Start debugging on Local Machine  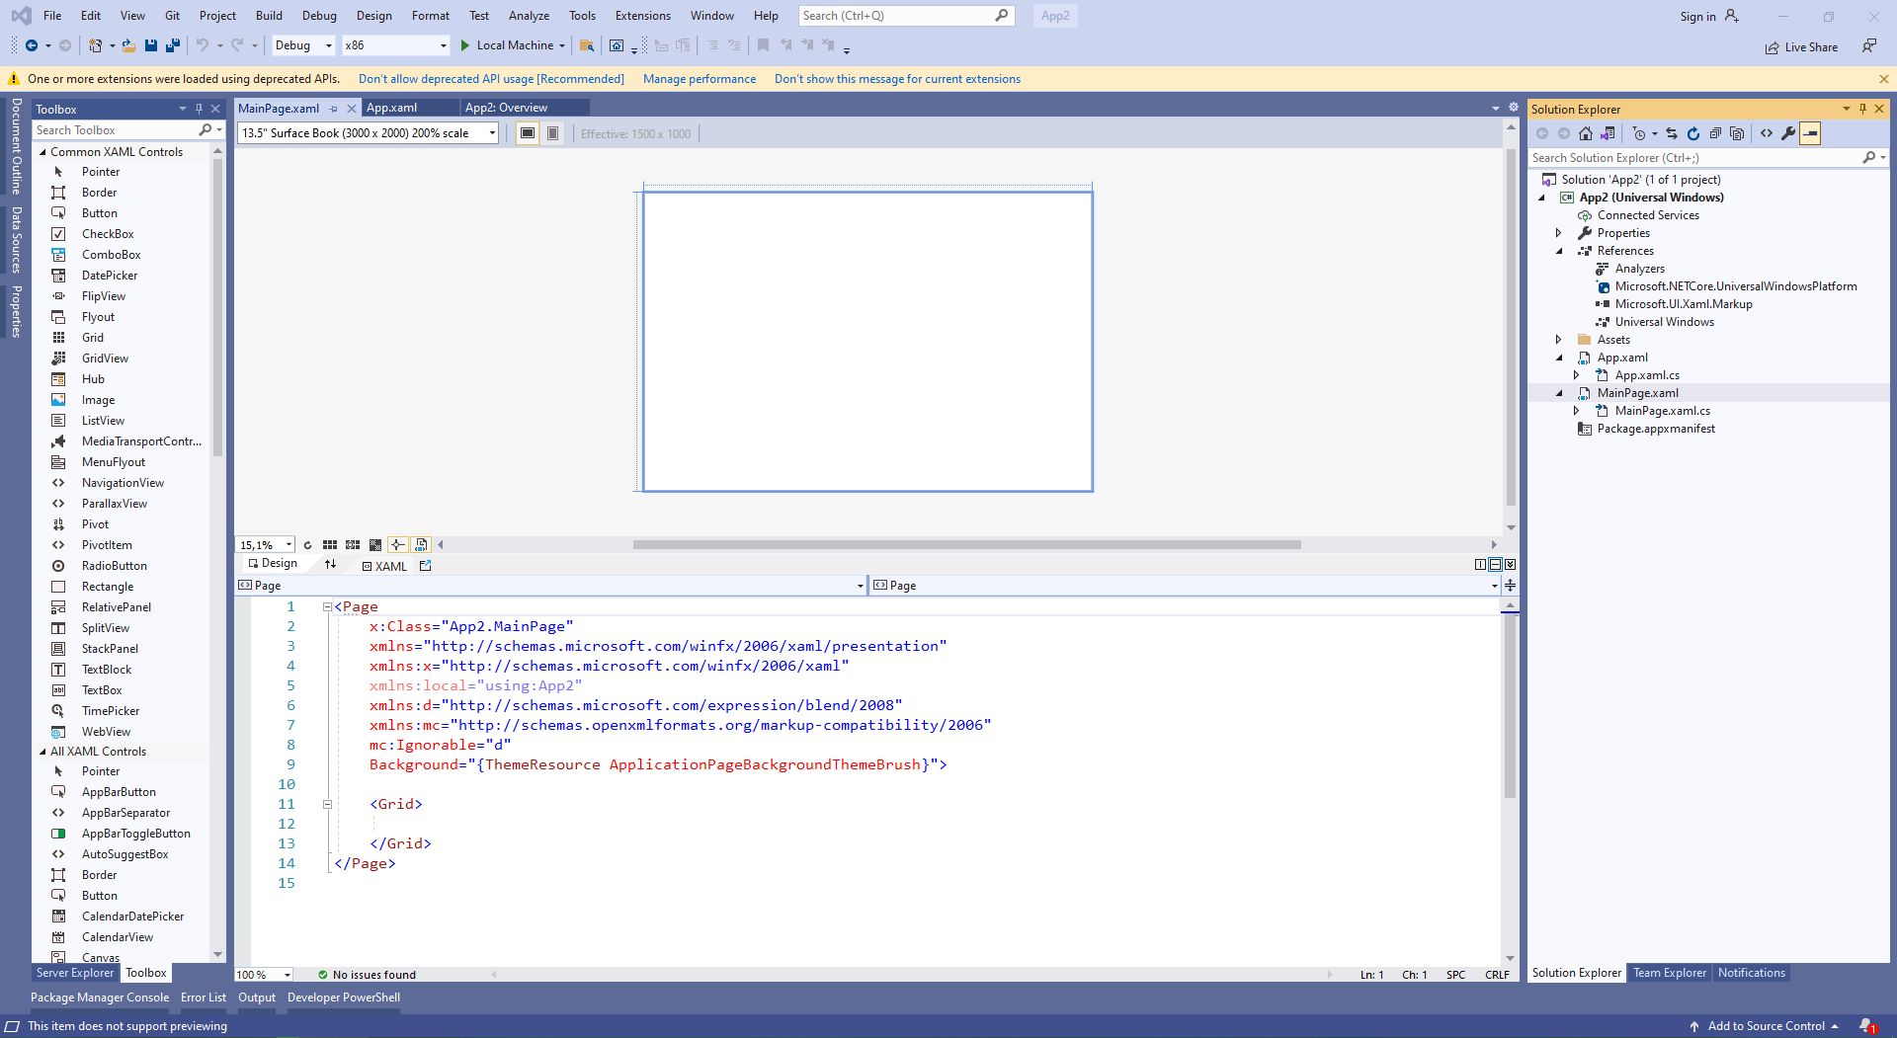coord(464,45)
